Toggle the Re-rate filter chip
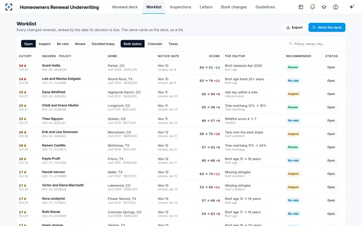This screenshot has height=226, width=362. point(63,44)
